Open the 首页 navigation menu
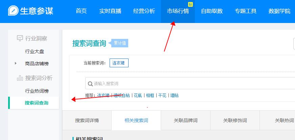 (x=81, y=11)
